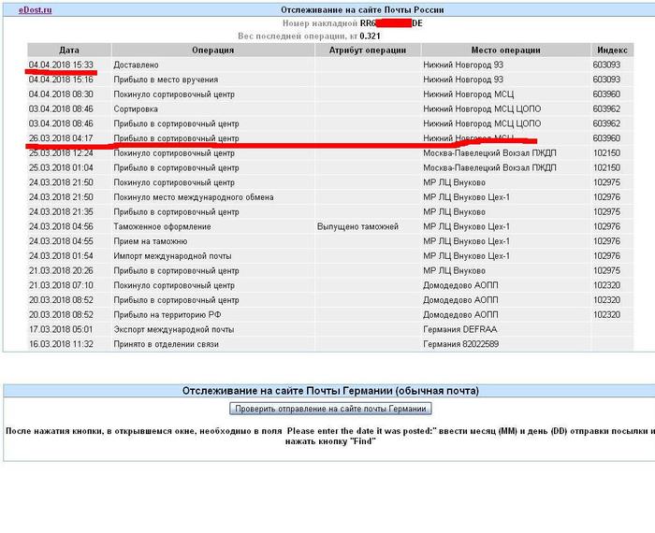Click the Дата column header
655x533 pixels.
(68, 50)
